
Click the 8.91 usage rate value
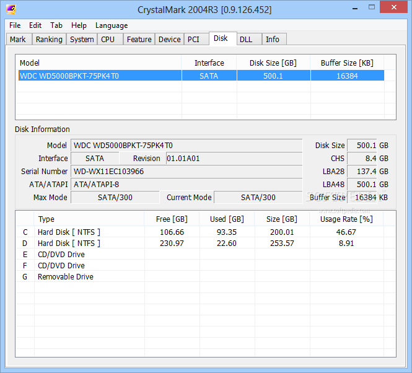pos(346,243)
